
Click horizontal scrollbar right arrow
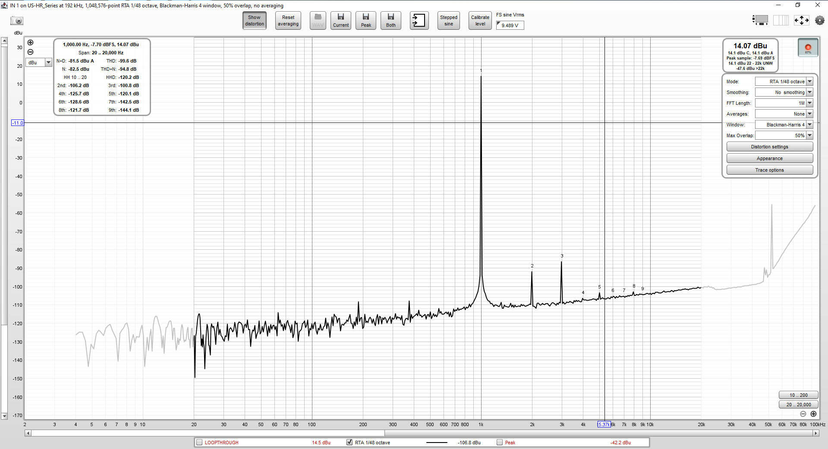[x=816, y=433]
